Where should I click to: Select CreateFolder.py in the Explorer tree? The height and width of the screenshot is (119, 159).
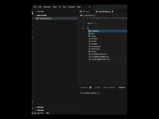click(x=56, y=19)
